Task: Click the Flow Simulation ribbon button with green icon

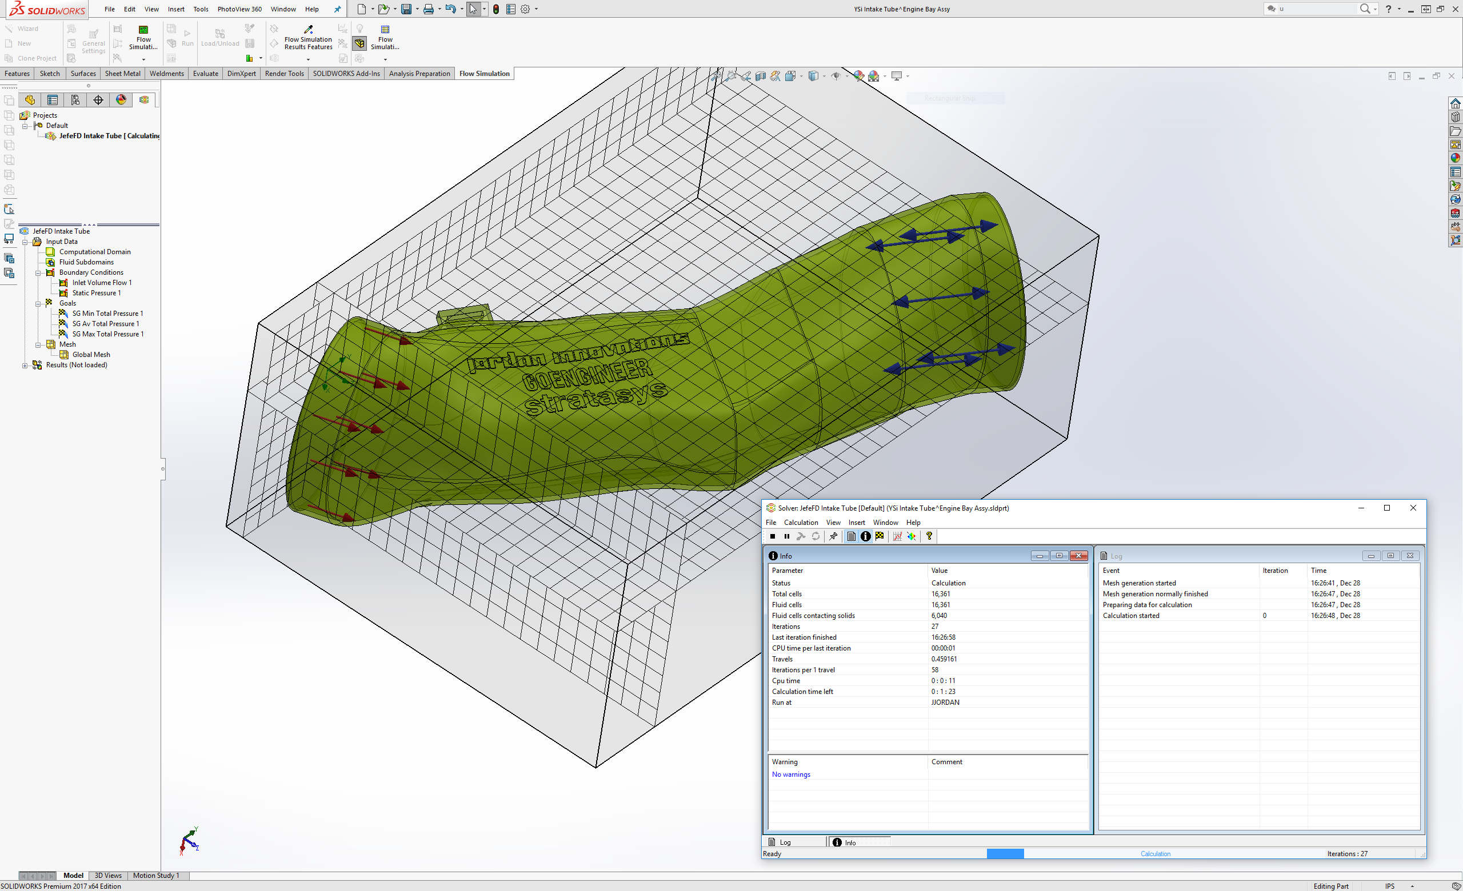Action: [x=143, y=38]
